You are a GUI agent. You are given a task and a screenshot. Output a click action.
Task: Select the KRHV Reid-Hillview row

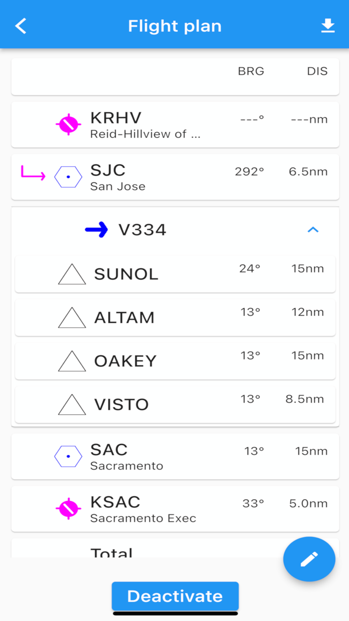click(174, 125)
